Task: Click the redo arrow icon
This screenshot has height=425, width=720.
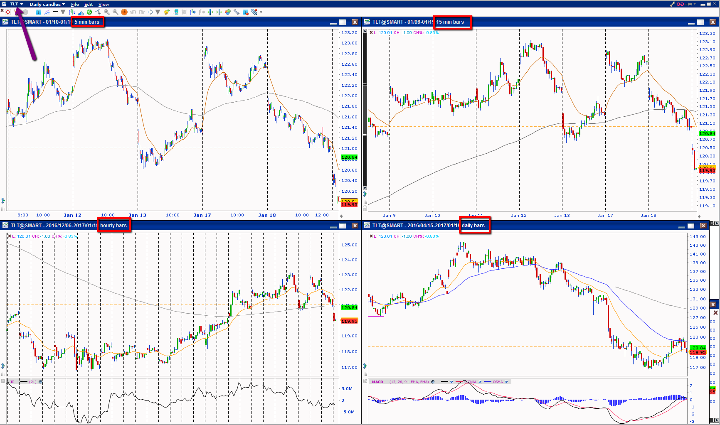Action: tap(142, 12)
